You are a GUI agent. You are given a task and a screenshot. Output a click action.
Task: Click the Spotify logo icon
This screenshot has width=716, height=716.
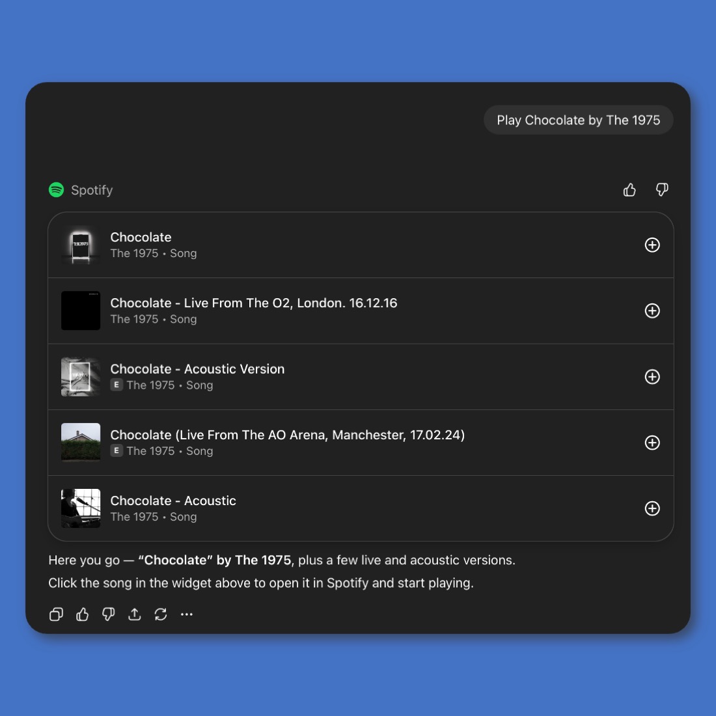point(56,189)
